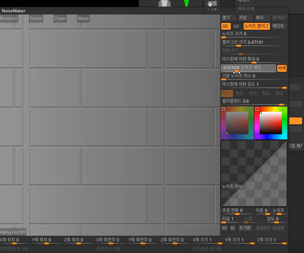Select the 차이 blend mode

pos(253,94)
